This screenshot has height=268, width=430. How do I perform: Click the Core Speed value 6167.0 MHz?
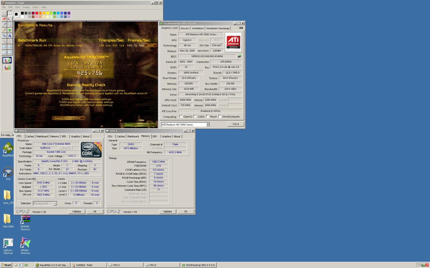click(43, 183)
